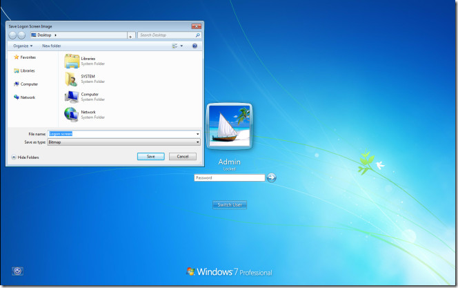458x288 pixels.
Task: Click the search magnifier icon
Action: [x=198, y=35]
